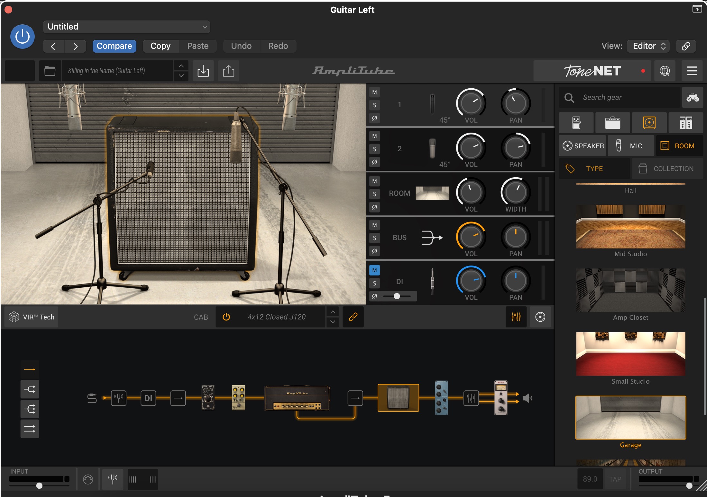Step to next preset with down chevron
This screenshot has height=497, width=707.
(181, 76)
